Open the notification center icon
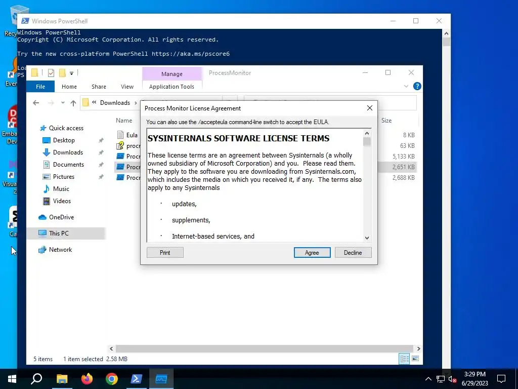 click(x=501, y=379)
